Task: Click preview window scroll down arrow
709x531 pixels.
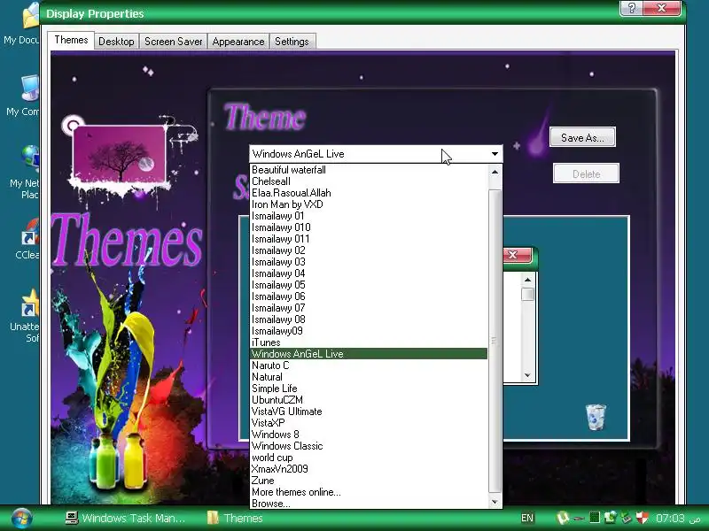Action: 527,375
